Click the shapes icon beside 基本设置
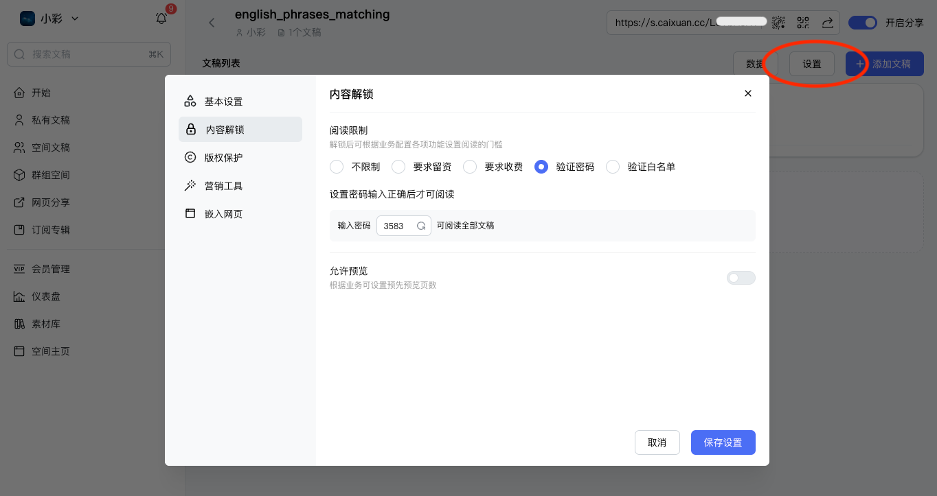937x496 pixels. coord(190,102)
